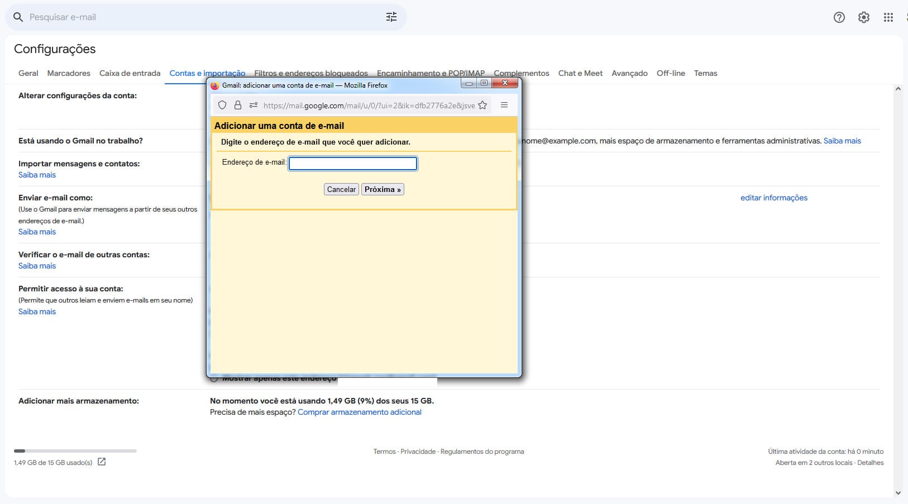Bookmark this page with the star icon
The width and height of the screenshot is (908, 504).
point(482,105)
